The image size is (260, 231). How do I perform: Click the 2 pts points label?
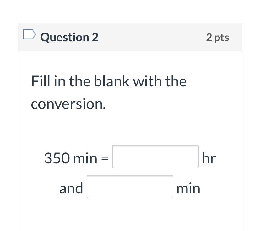point(217,37)
